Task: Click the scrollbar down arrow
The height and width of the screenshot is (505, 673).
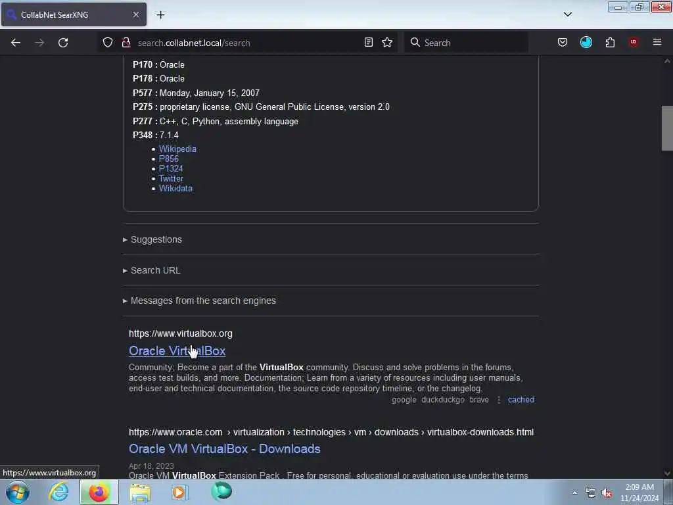Action: (x=667, y=473)
